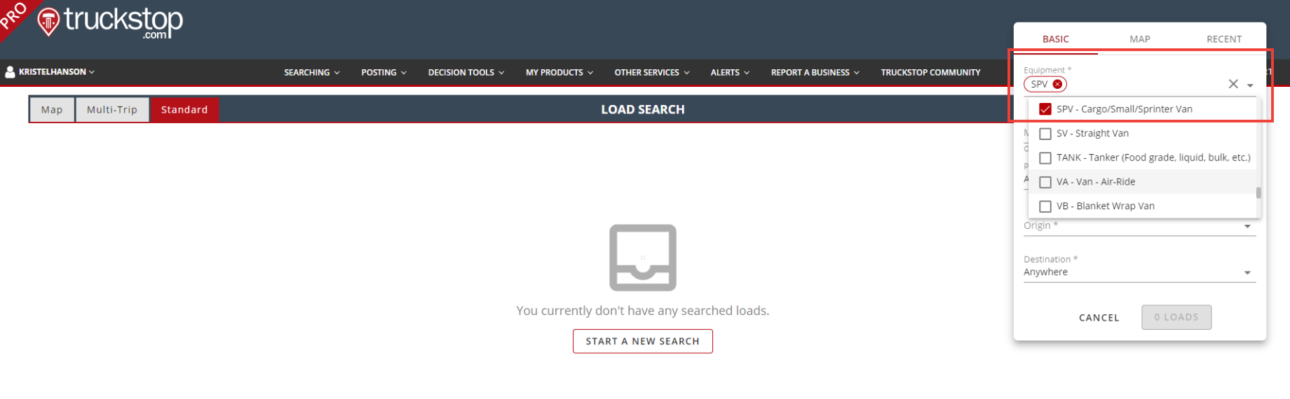Enable the TANK - Tanker checkbox

(x=1045, y=158)
